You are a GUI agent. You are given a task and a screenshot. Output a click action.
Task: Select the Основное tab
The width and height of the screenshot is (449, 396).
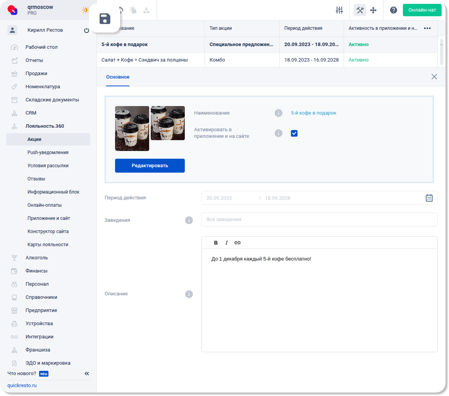click(118, 77)
